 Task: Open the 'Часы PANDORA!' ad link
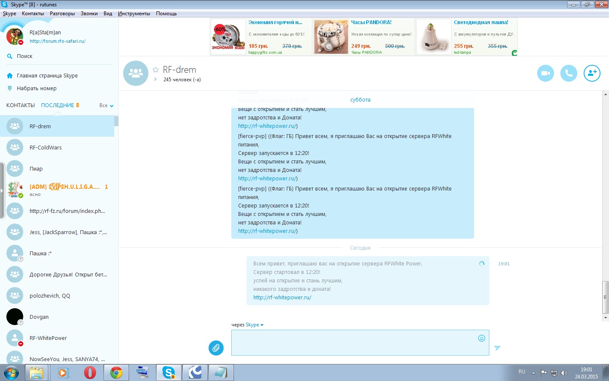371,22
